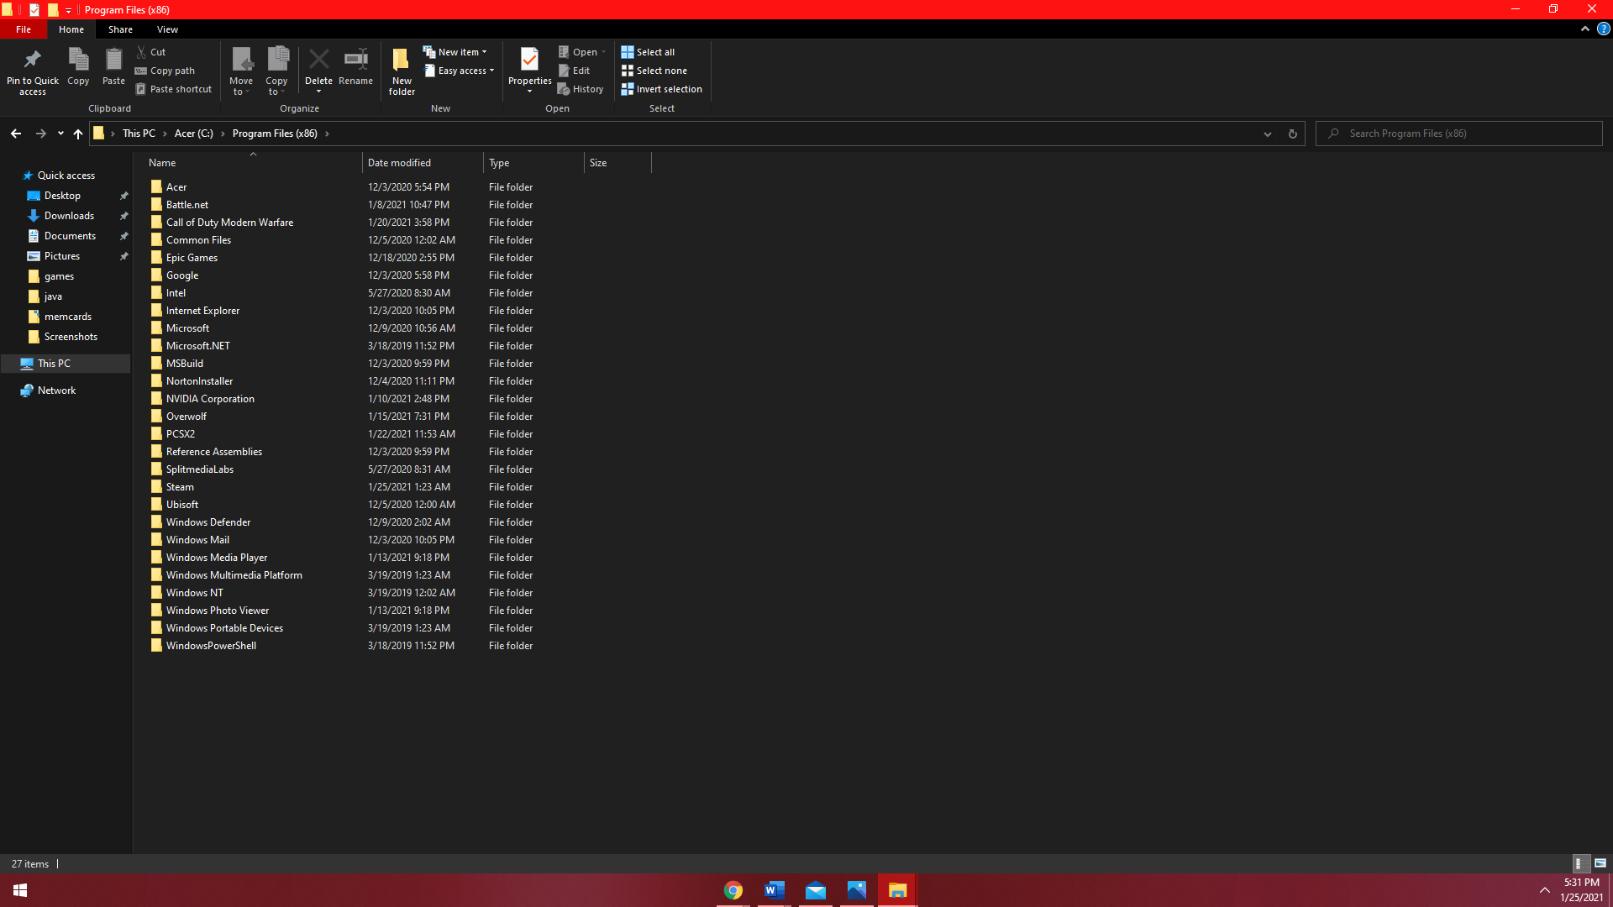Open the Windows Start menu
This screenshot has height=907, width=1613.
20,891
